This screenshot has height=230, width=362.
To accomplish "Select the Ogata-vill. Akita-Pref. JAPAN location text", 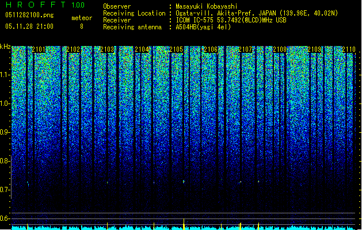I will click(x=257, y=13).
